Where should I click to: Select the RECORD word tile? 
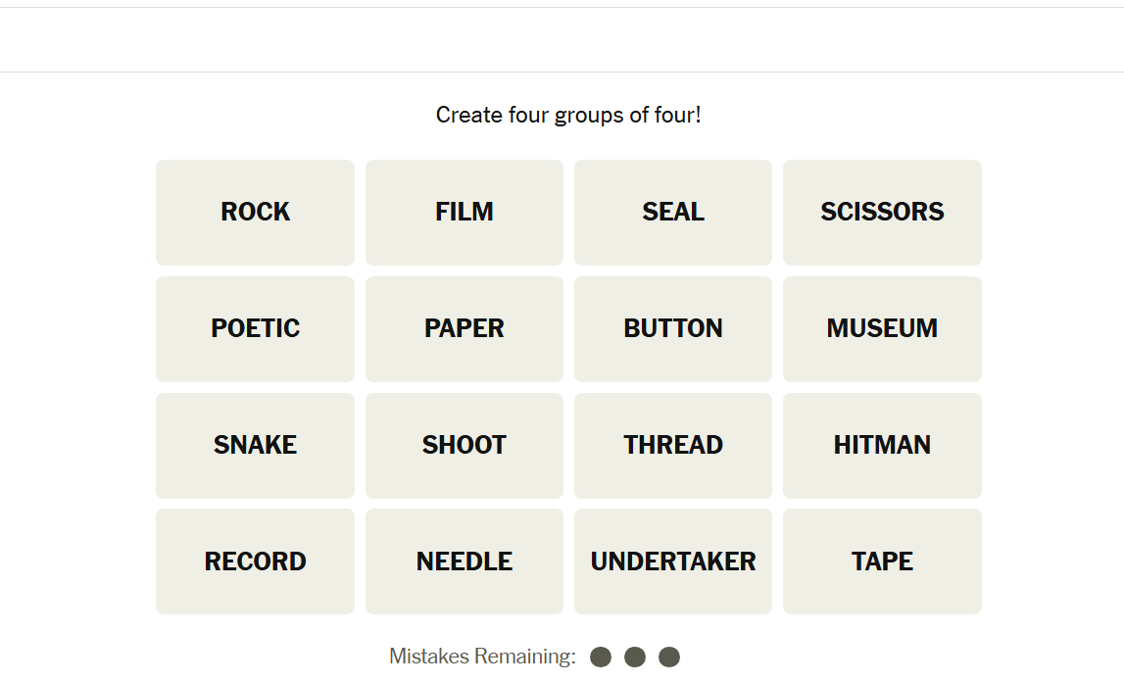255,561
